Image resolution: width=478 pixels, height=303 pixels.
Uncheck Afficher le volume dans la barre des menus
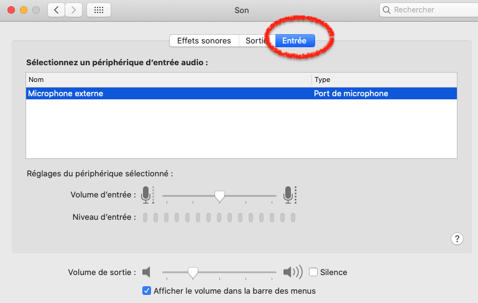pos(147,291)
